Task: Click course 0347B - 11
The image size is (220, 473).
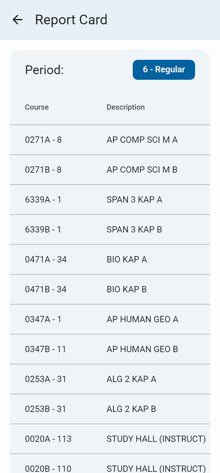Action: click(45, 349)
